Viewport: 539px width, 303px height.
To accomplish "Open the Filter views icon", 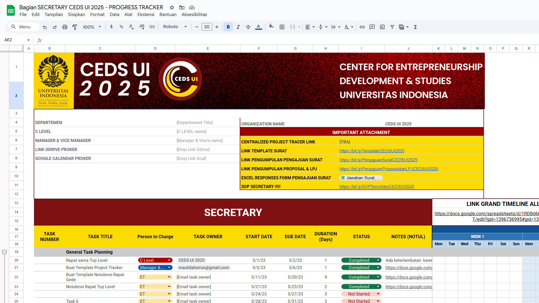I will click(404, 27).
